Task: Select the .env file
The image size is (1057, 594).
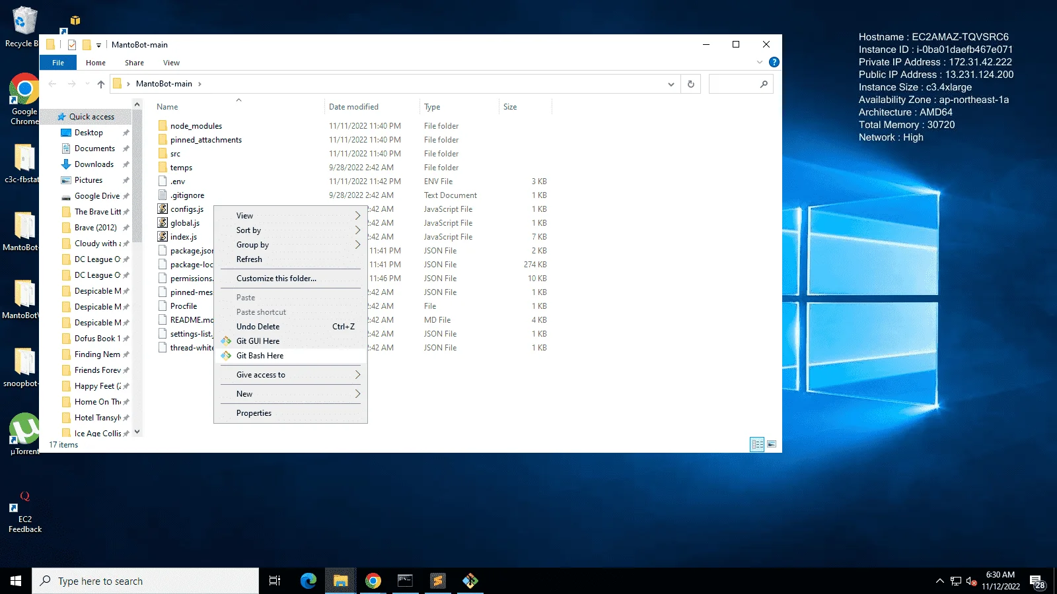Action: [x=178, y=181]
